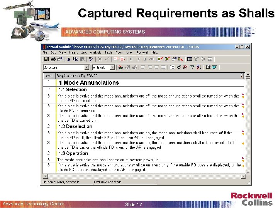Click the table columns icon

coord(190,59)
